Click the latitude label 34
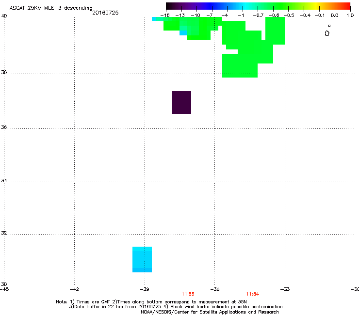This screenshot has height=315, width=359. click(4, 180)
